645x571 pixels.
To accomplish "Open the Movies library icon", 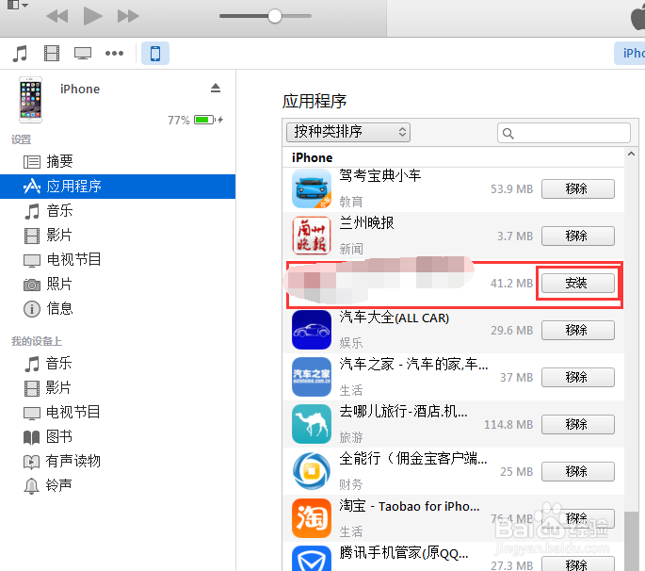I will click(52, 54).
